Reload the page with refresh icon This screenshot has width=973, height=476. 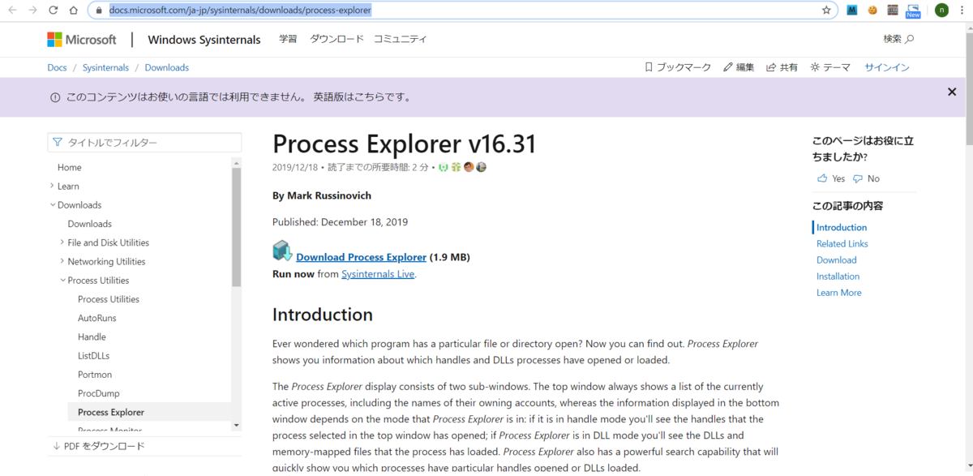54,11
